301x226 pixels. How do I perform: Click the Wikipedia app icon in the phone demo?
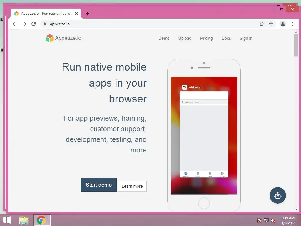tap(185, 87)
